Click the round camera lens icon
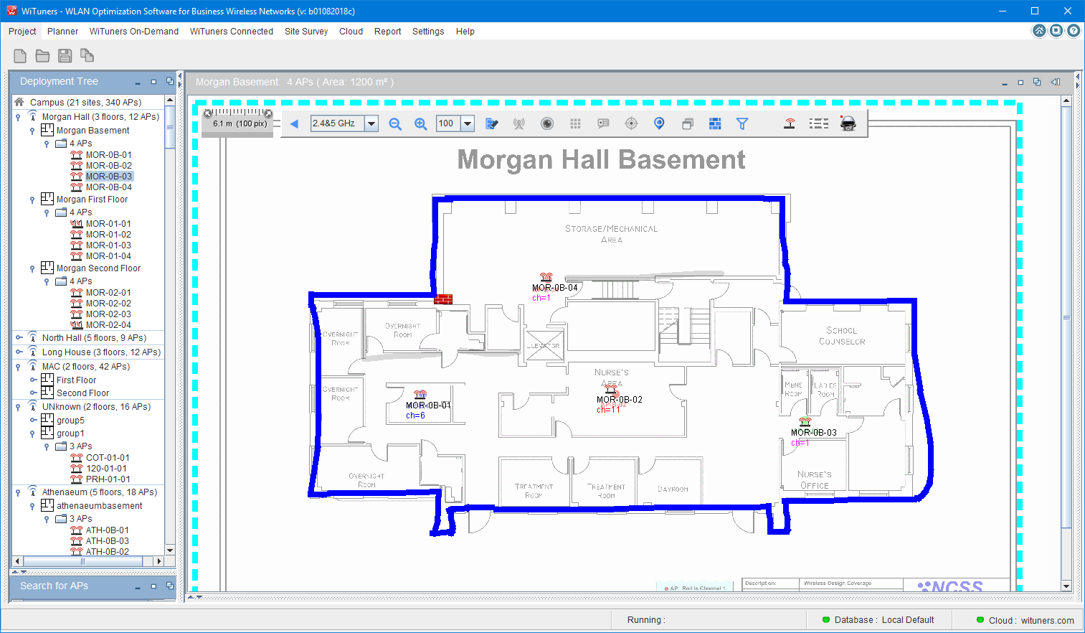Screen dimensions: 1085x633 547,123
